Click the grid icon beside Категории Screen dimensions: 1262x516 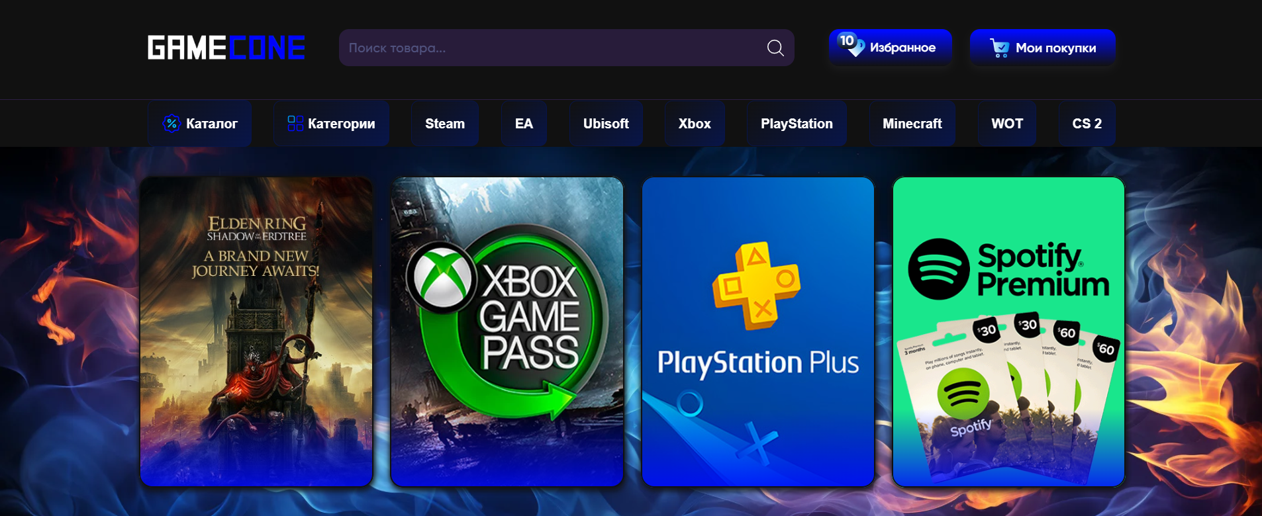tap(295, 124)
